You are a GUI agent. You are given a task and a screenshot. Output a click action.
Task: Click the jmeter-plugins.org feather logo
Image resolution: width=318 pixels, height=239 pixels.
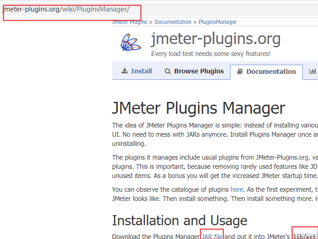[x=131, y=42]
